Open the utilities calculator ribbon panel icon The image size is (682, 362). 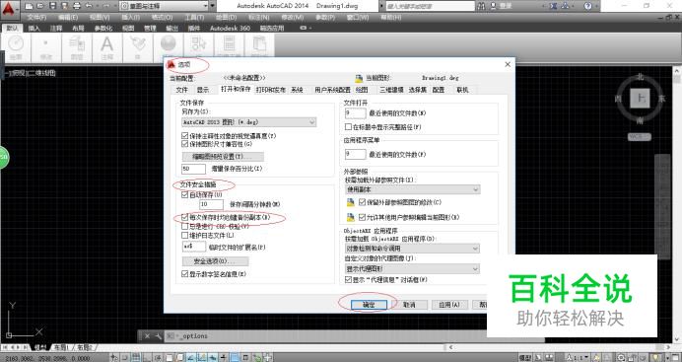230,44
